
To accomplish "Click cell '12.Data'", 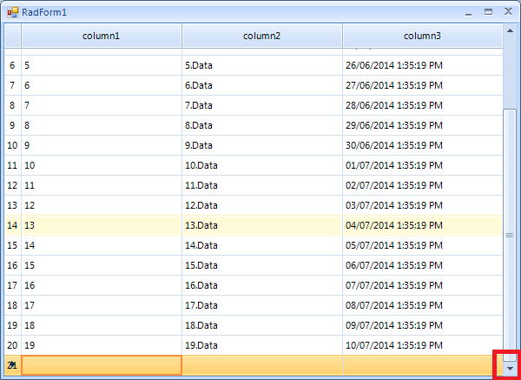I will pos(262,205).
